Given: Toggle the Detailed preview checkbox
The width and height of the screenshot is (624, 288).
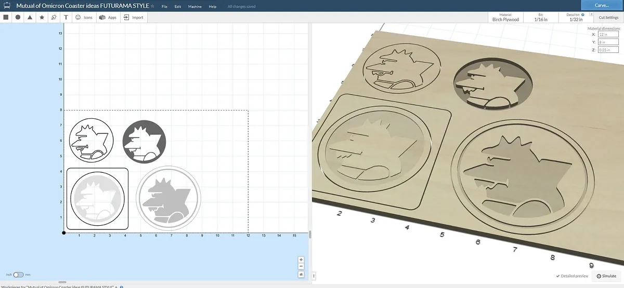Looking at the screenshot, I should [572, 276].
